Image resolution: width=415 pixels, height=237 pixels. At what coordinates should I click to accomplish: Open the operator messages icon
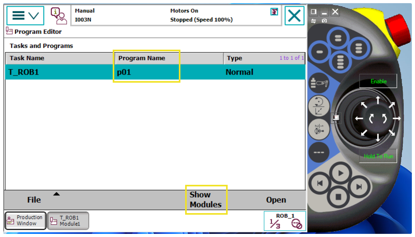59,16
